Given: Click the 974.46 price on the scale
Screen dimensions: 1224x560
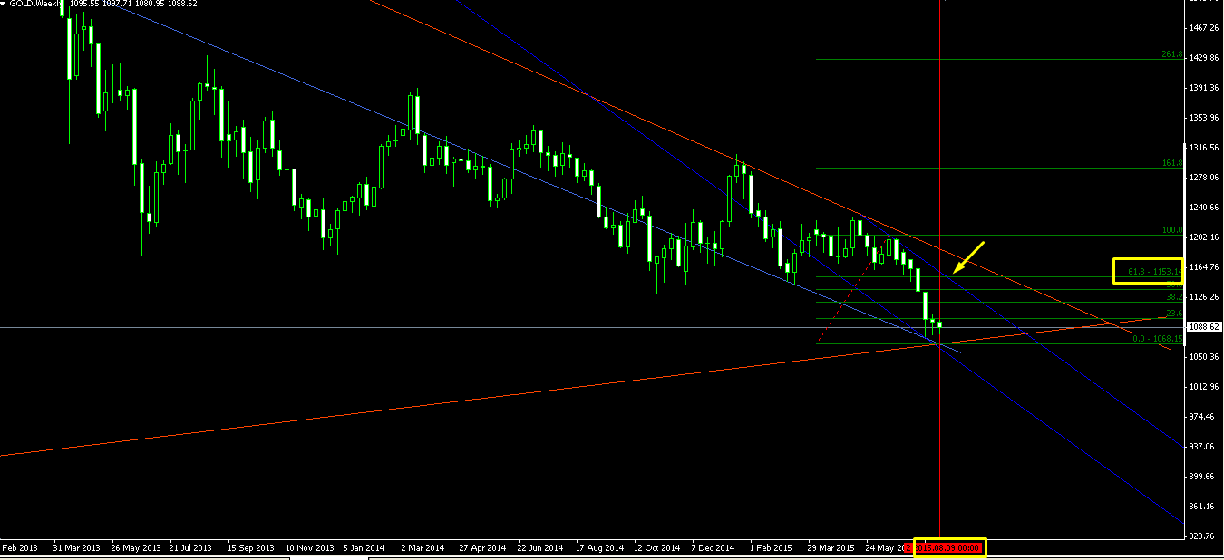Looking at the screenshot, I should tap(1203, 417).
